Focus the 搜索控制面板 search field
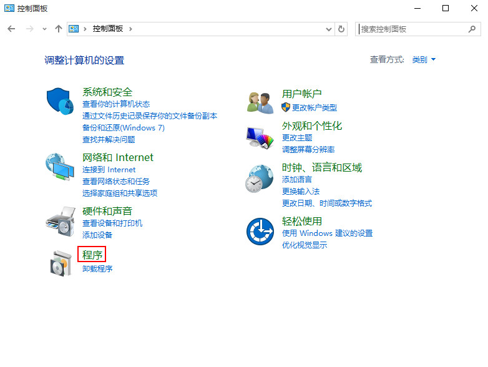This screenshot has width=488, height=367. click(412, 29)
